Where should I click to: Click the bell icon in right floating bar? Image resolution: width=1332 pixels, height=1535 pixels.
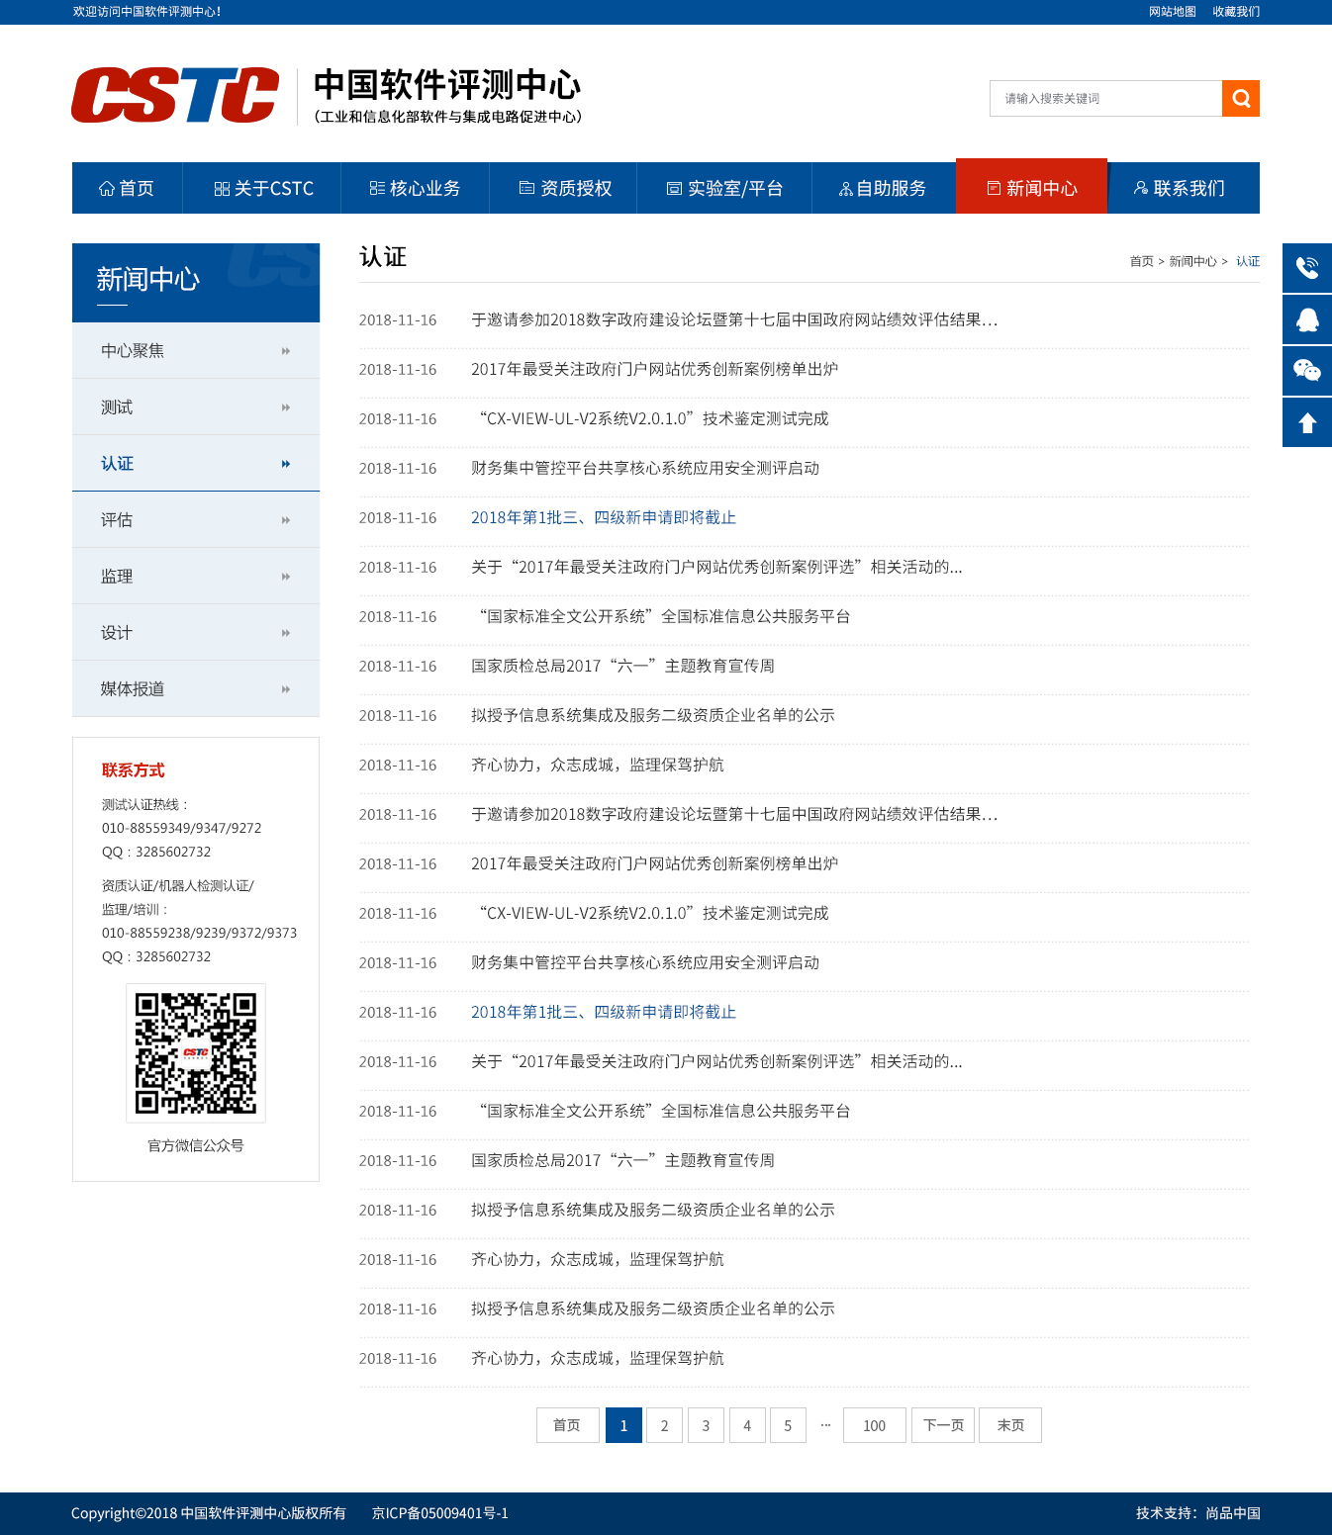tap(1306, 319)
